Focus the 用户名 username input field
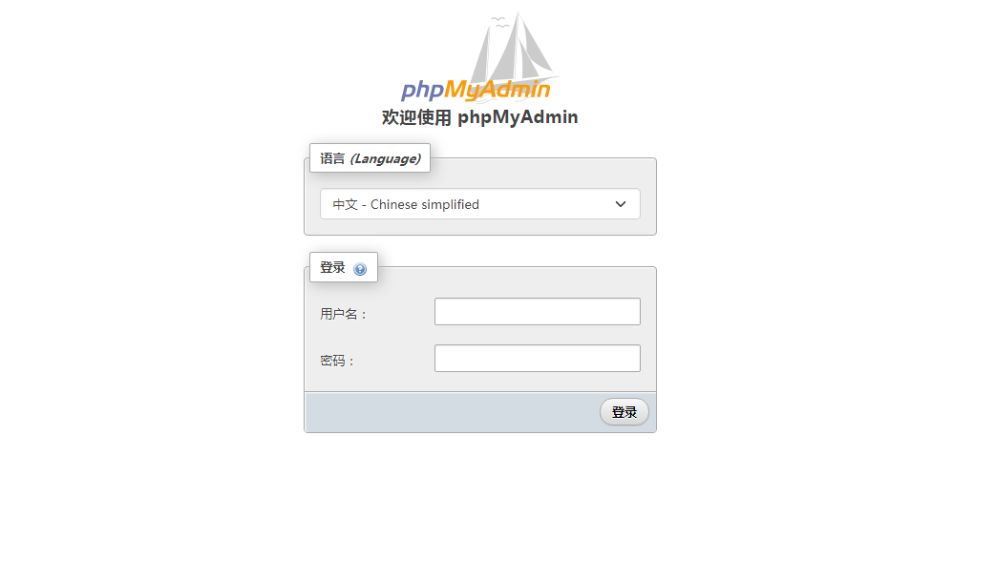Image resolution: width=995 pixels, height=581 pixels. click(537, 311)
